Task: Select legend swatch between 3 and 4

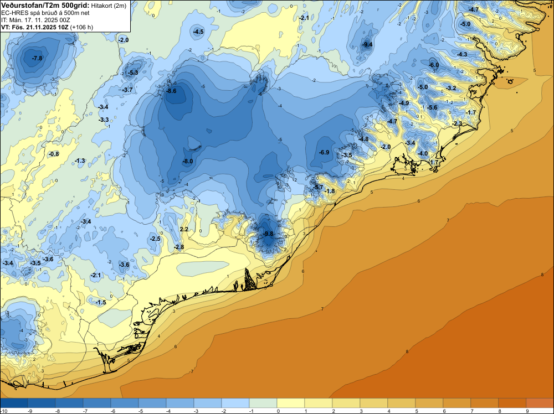Action: (x=374, y=403)
